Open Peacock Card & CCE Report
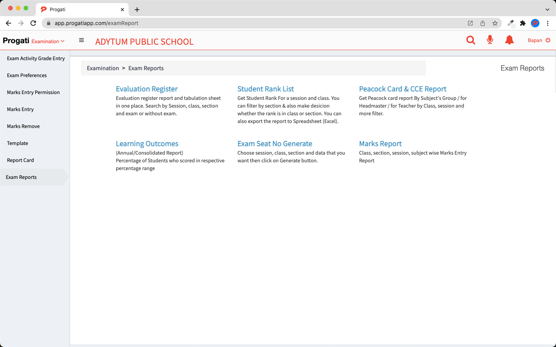This screenshot has width=556, height=347. (403, 89)
